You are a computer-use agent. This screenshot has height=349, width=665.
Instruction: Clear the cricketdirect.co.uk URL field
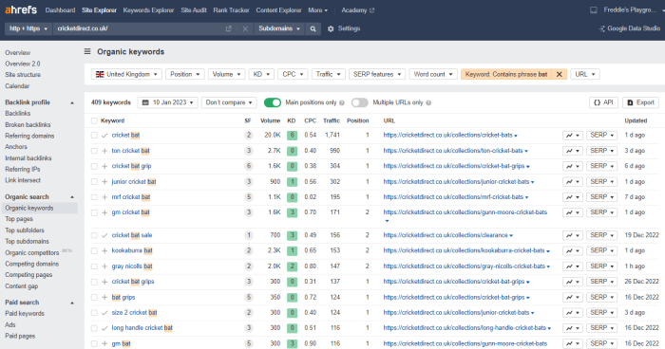245,28
